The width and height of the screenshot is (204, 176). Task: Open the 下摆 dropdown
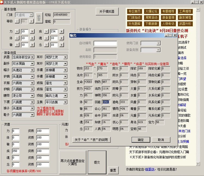[32, 102]
